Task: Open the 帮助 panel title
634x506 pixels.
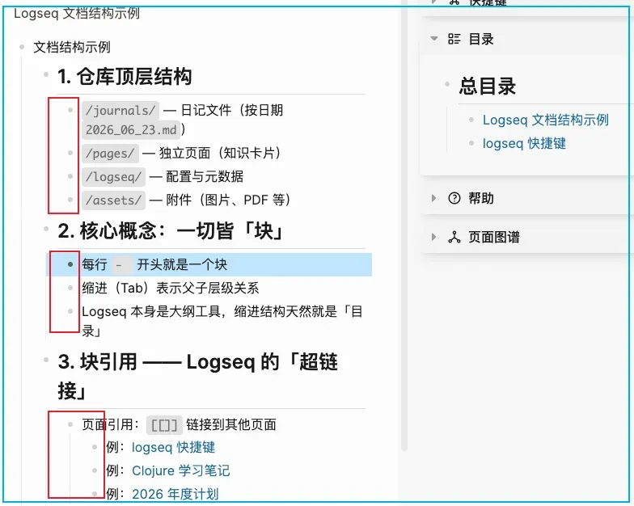Action: pyautogui.click(x=481, y=198)
